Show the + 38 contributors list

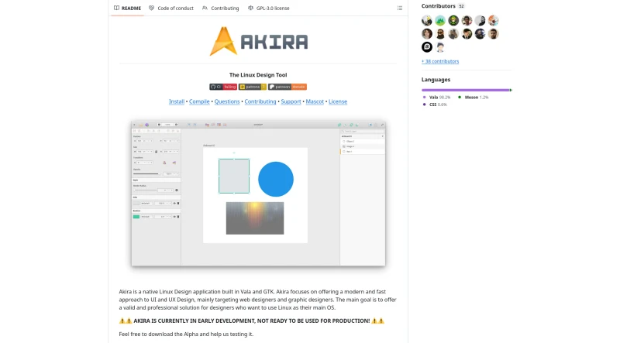tap(440, 61)
